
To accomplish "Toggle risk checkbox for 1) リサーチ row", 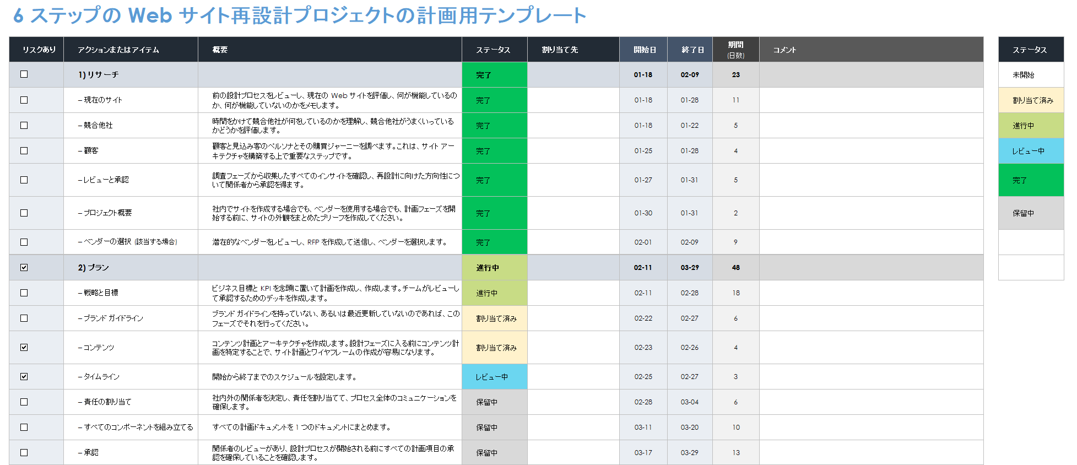I will coord(24,74).
